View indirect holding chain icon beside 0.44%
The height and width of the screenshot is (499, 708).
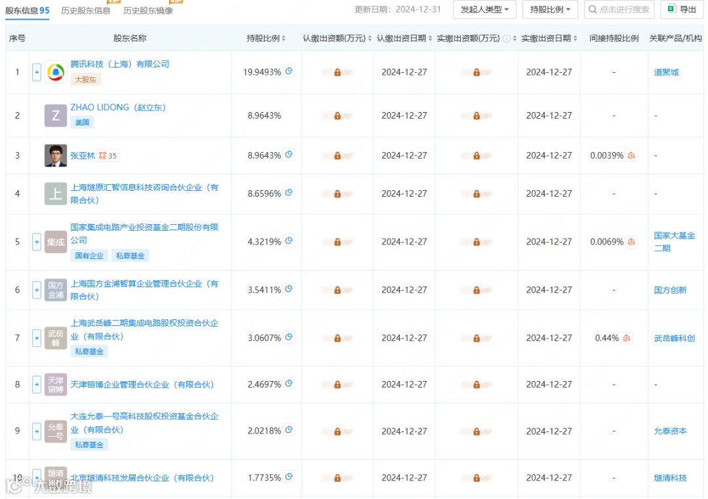626,338
